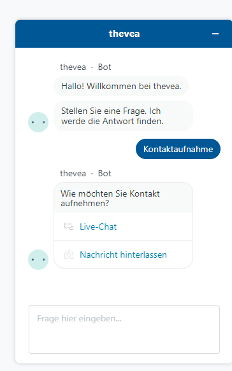Click the envelope icon beside Nachricht hinterlassen
Viewport: 232px width, 371px height.
[69, 255]
